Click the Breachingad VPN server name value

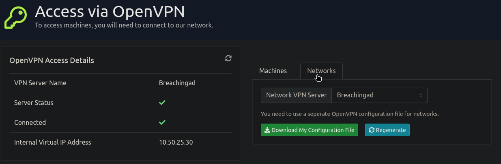pyautogui.click(x=177, y=83)
